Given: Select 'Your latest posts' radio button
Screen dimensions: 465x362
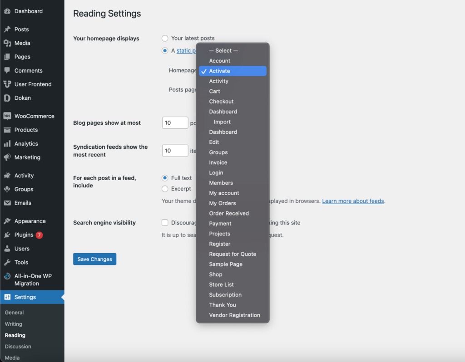Looking at the screenshot, I should [165, 38].
